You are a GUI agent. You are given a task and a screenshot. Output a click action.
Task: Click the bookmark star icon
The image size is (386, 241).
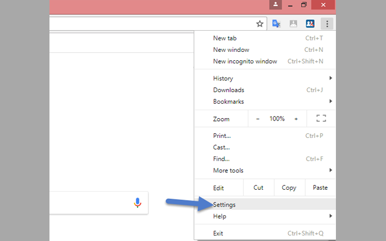tap(260, 24)
